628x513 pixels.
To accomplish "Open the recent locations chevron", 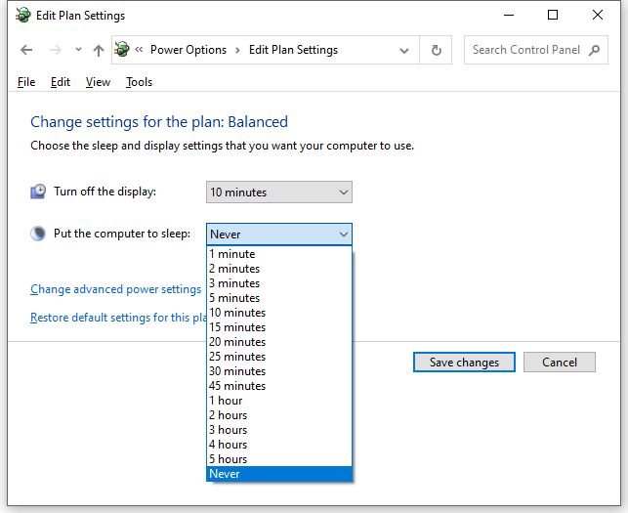I will point(78,50).
